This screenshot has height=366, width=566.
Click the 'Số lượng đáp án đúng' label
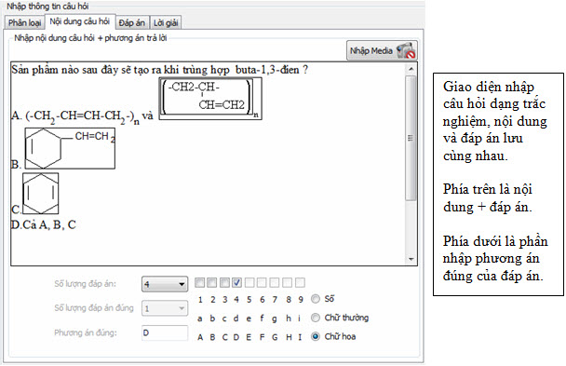(94, 308)
